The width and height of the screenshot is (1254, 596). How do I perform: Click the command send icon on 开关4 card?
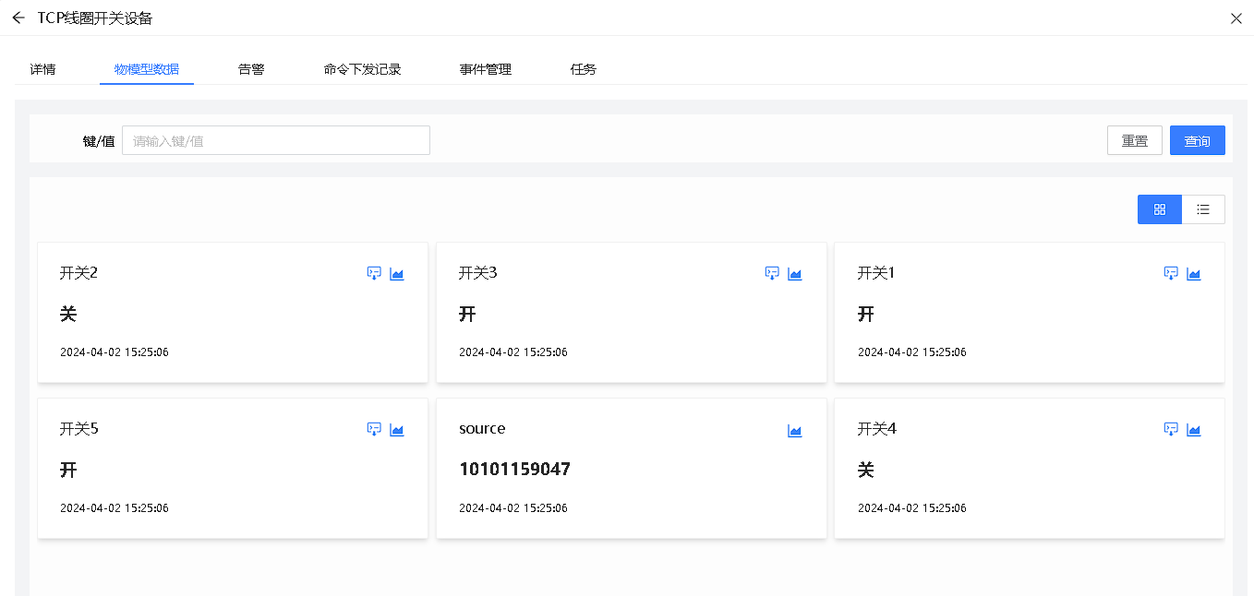(x=1171, y=429)
